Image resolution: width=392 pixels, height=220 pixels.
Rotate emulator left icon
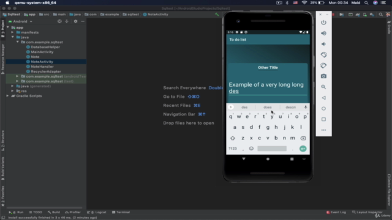pyautogui.click(x=323, y=54)
